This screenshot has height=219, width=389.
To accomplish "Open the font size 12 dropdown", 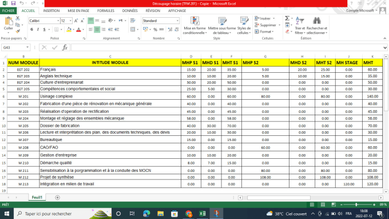I will click(70, 21).
